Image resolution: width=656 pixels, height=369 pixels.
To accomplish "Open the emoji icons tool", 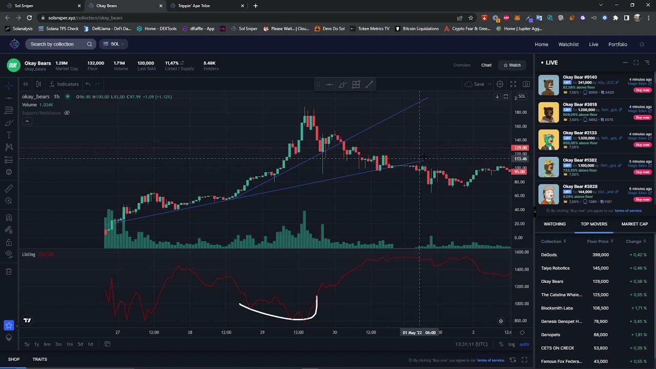I will tap(9, 172).
